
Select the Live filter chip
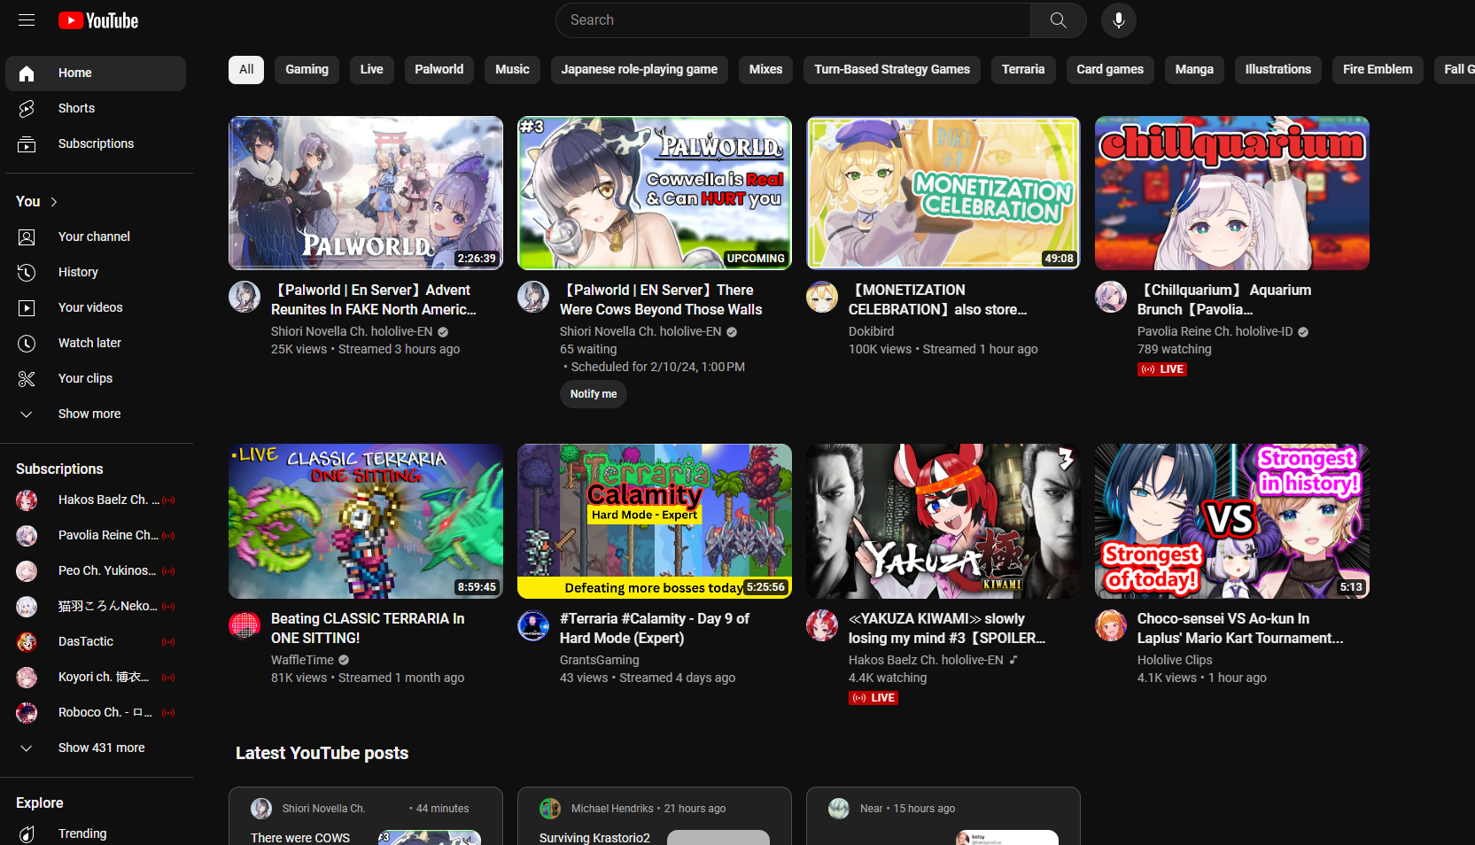[x=371, y=69]
